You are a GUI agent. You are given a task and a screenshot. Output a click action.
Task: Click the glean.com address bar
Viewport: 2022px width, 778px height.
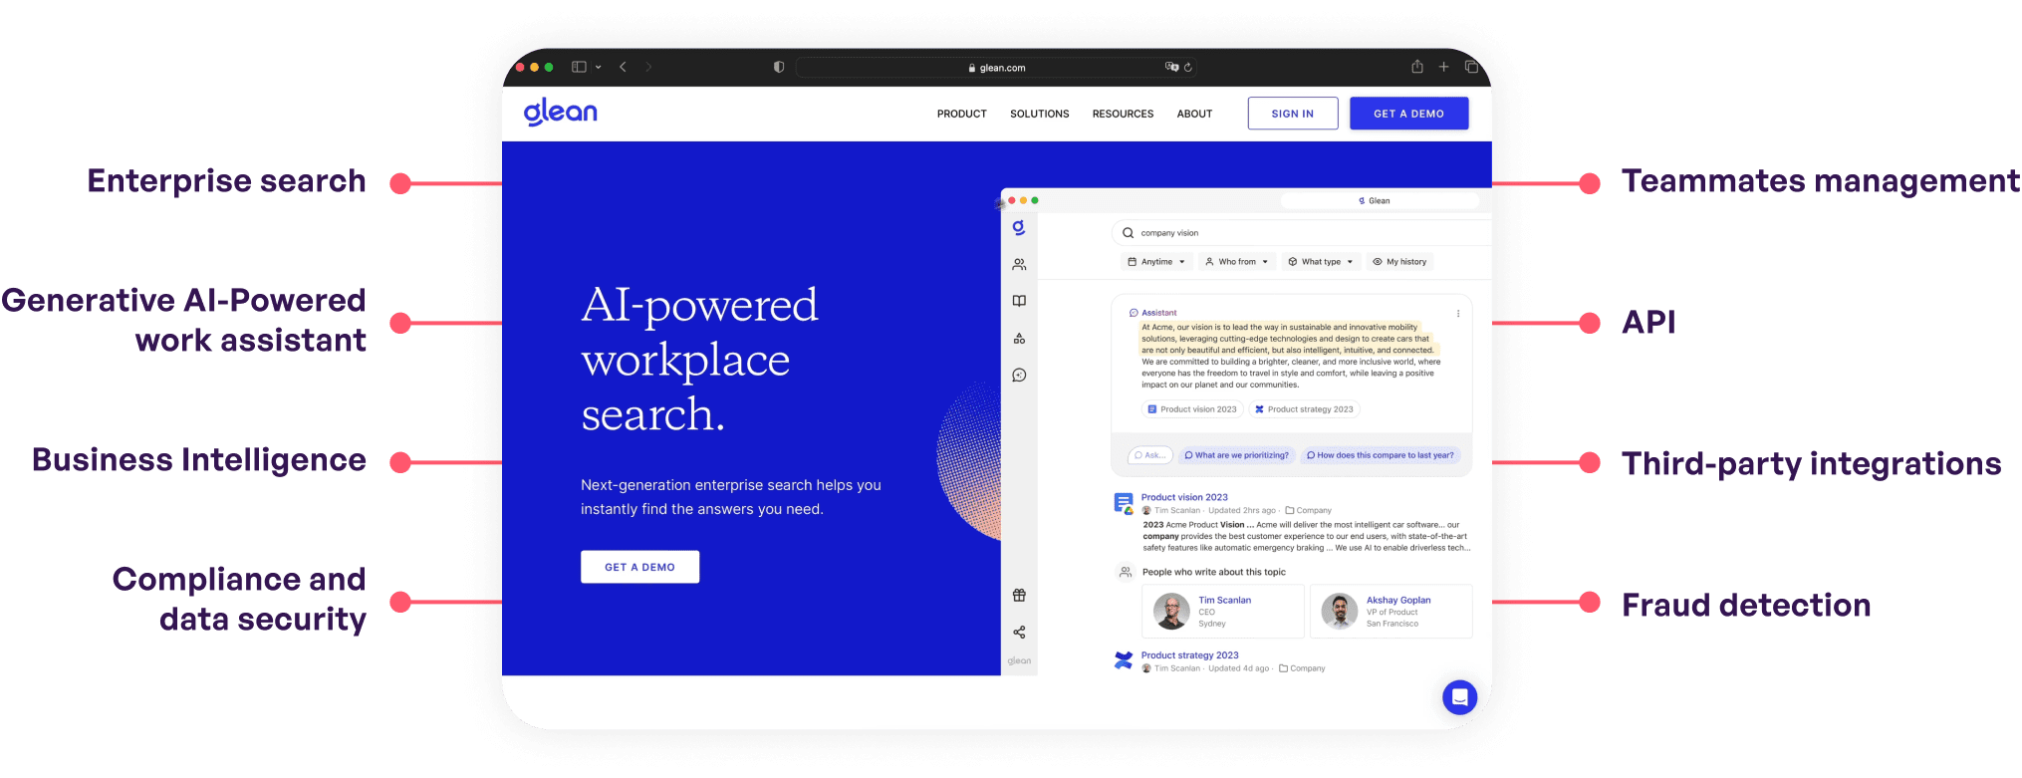(996, 68)
